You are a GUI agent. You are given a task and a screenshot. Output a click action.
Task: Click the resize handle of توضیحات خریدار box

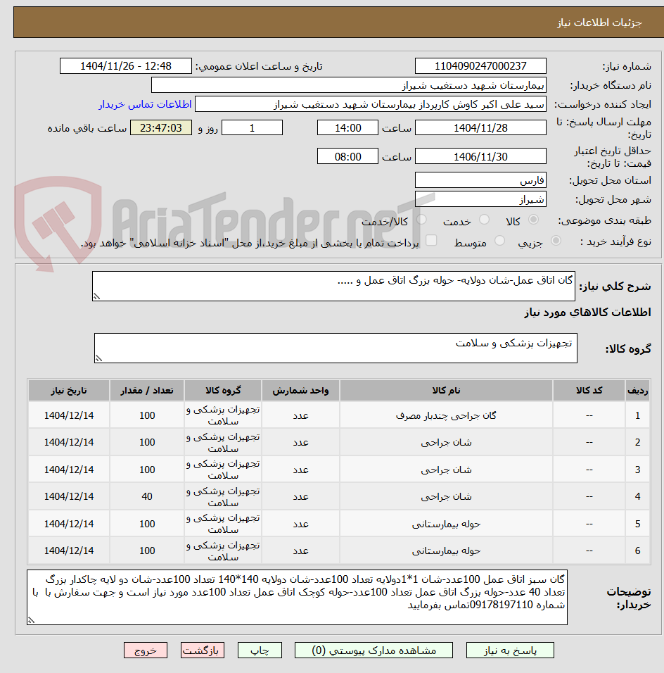tap(31, 620)
